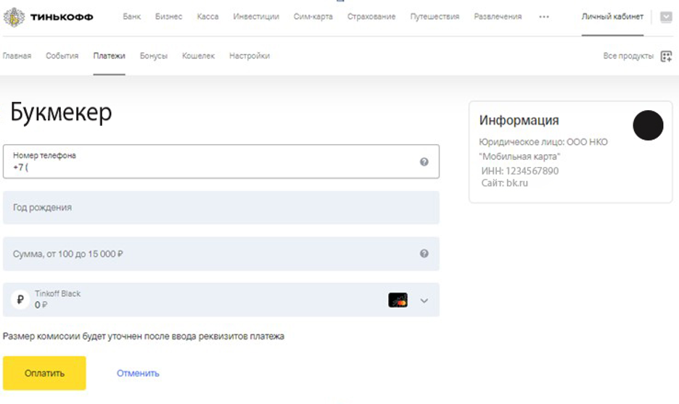The width and height of the screenshot is (679, 404).
Task: Open the Бонусы tab
Action: (x=153, y=56)
